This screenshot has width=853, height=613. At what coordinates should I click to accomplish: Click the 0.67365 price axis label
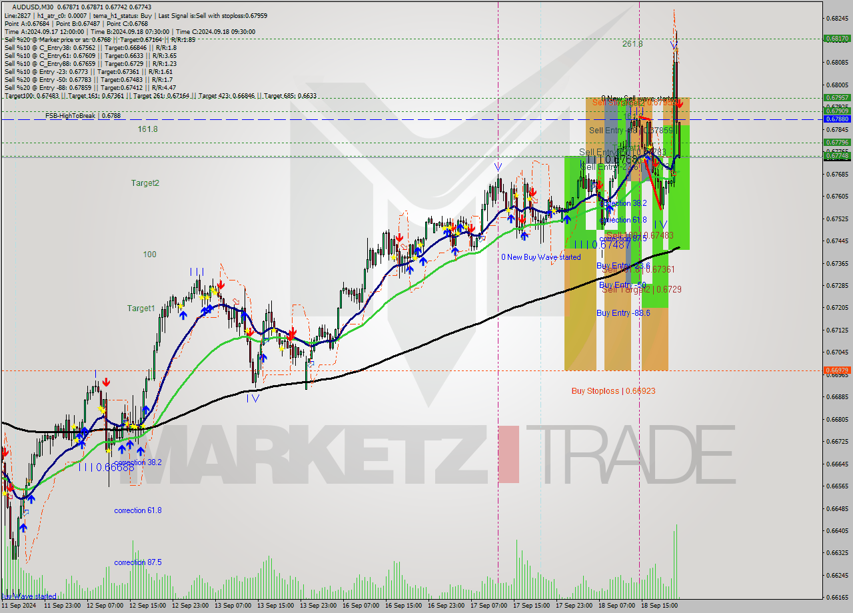point(838,263)
